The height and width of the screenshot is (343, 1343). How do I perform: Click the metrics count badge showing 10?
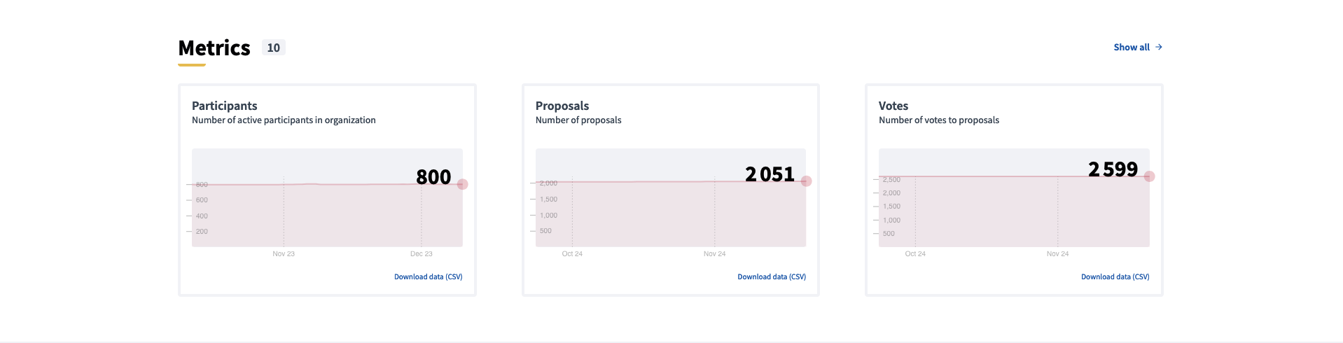pos(273,48)
